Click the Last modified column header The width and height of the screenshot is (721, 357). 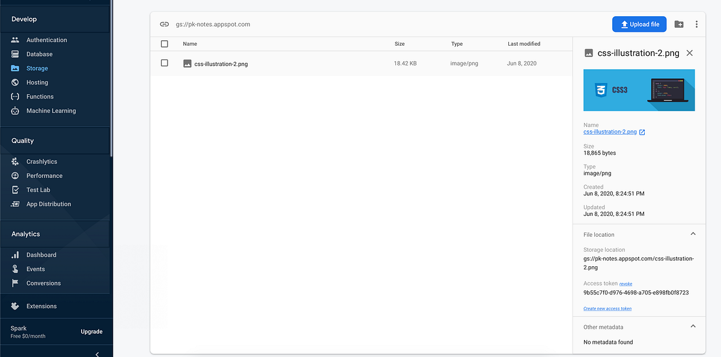524,44
